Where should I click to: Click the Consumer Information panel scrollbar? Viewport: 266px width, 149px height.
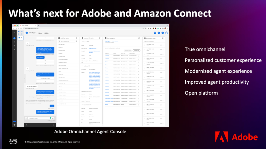click(x=102, y=81)
